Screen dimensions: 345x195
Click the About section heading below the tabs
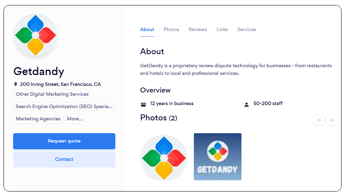click(x=152, y=51)
